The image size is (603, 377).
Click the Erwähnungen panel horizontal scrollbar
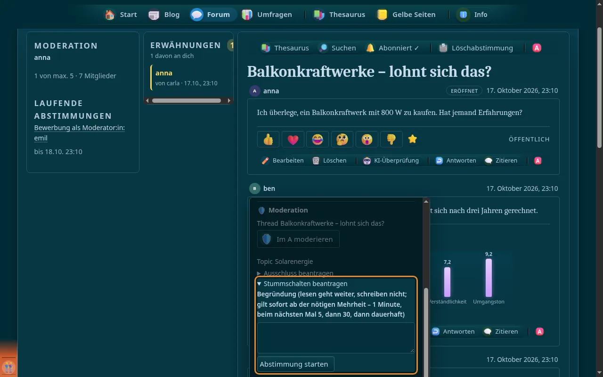tap(187, 100)
